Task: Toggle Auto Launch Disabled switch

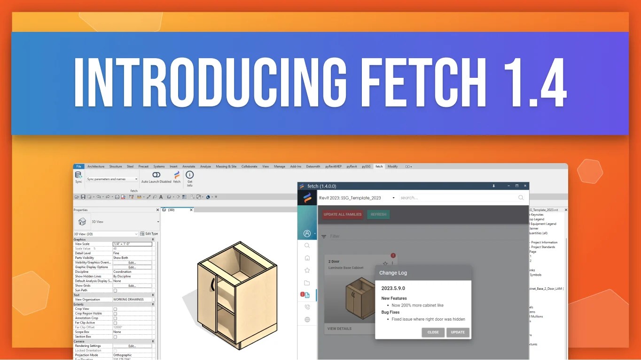Action: click(x=156, y=175)
